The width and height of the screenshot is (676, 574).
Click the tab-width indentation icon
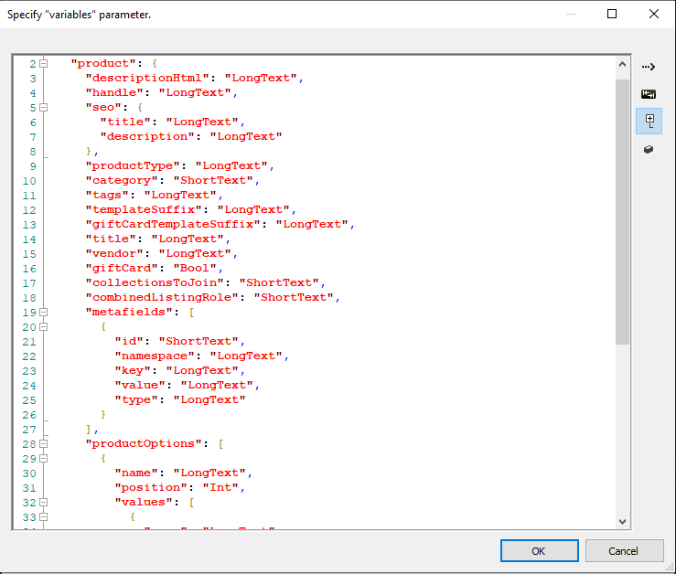click(649, 93)
